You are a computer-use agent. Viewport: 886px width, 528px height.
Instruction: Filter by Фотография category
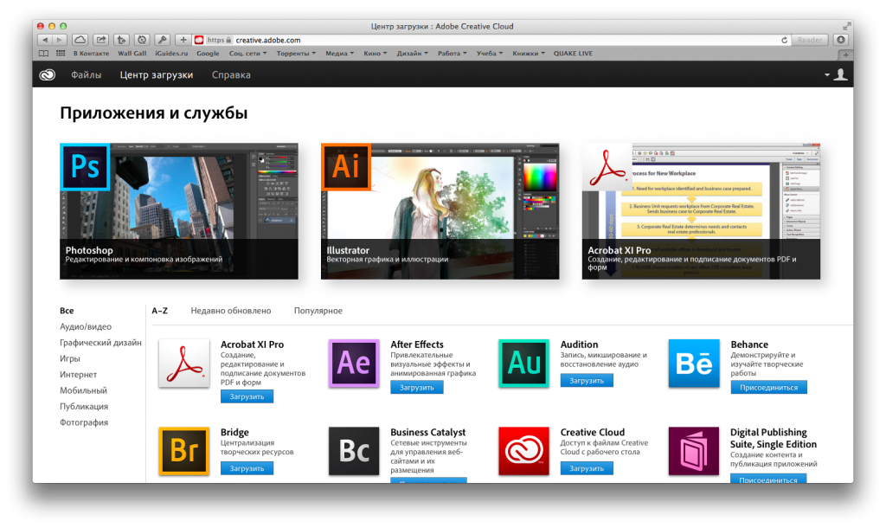(84, 422)
